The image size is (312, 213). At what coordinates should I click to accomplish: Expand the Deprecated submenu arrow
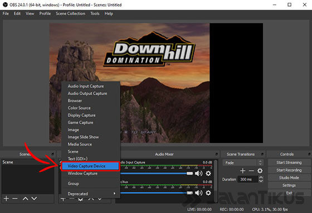pos(114,194)
